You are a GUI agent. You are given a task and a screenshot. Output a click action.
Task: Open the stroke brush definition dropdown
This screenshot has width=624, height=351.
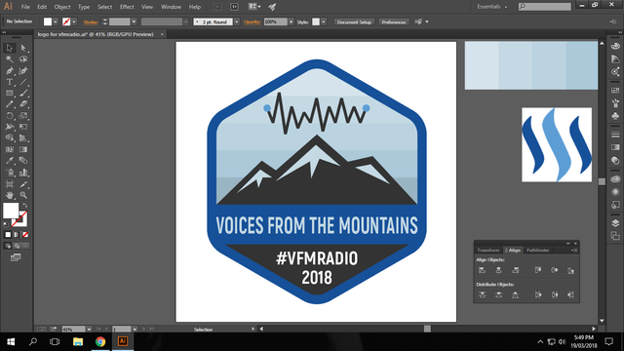coord(237,21)
